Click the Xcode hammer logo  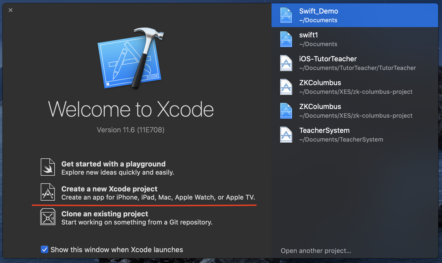pyautogui.click(x=131, y=59)
